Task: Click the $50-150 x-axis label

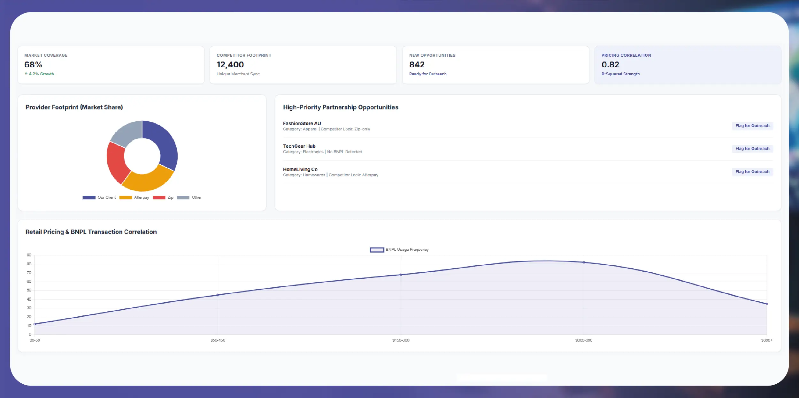Action: pyautogui.click(x=218, y=340)
